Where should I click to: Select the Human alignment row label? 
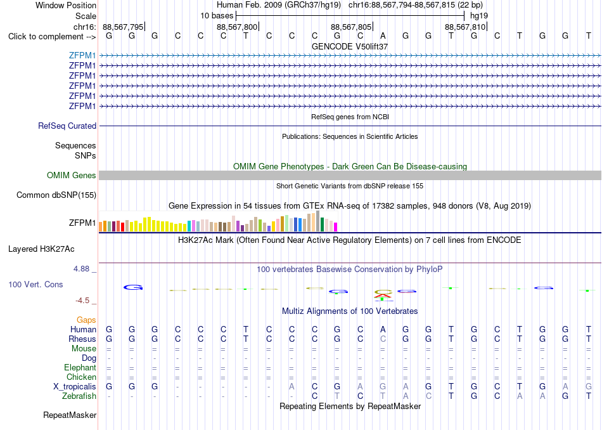click(83, 330)
